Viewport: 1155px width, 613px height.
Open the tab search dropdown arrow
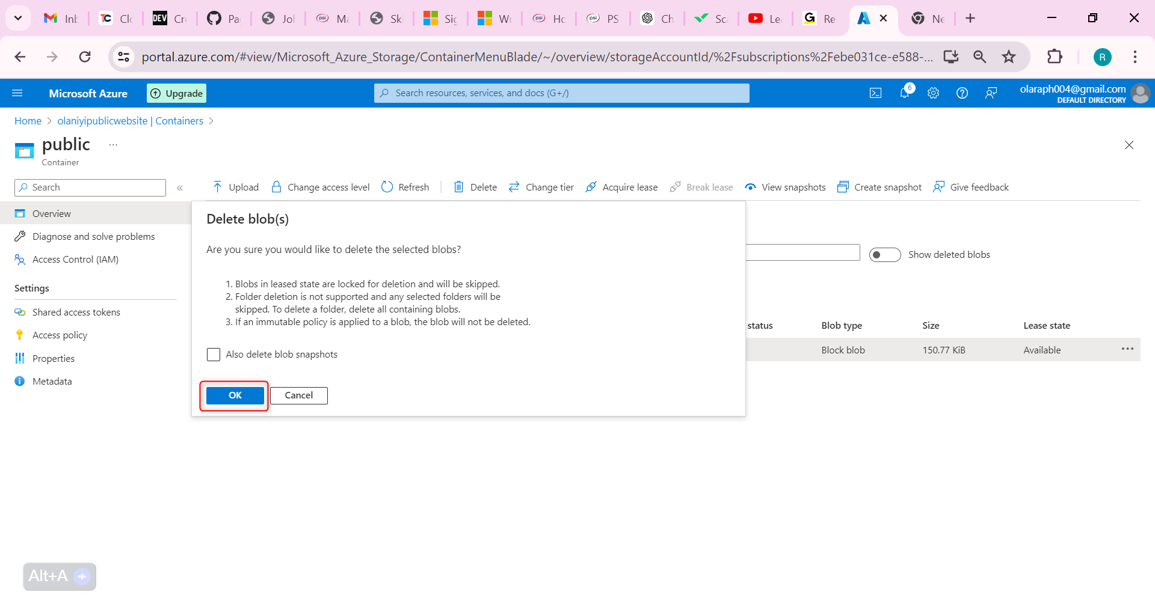click(x=18, y=18)
